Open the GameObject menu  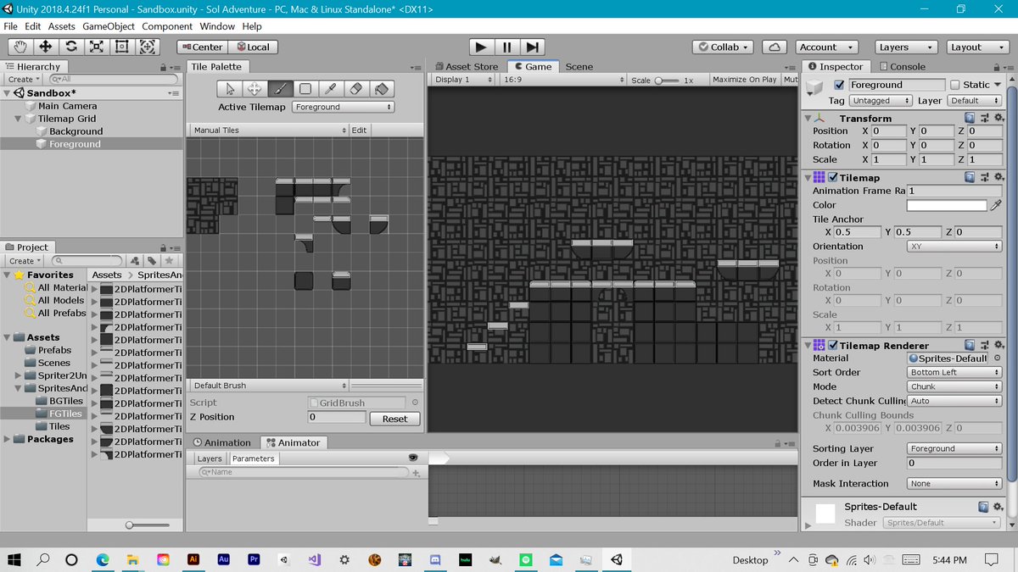[108, 26]
